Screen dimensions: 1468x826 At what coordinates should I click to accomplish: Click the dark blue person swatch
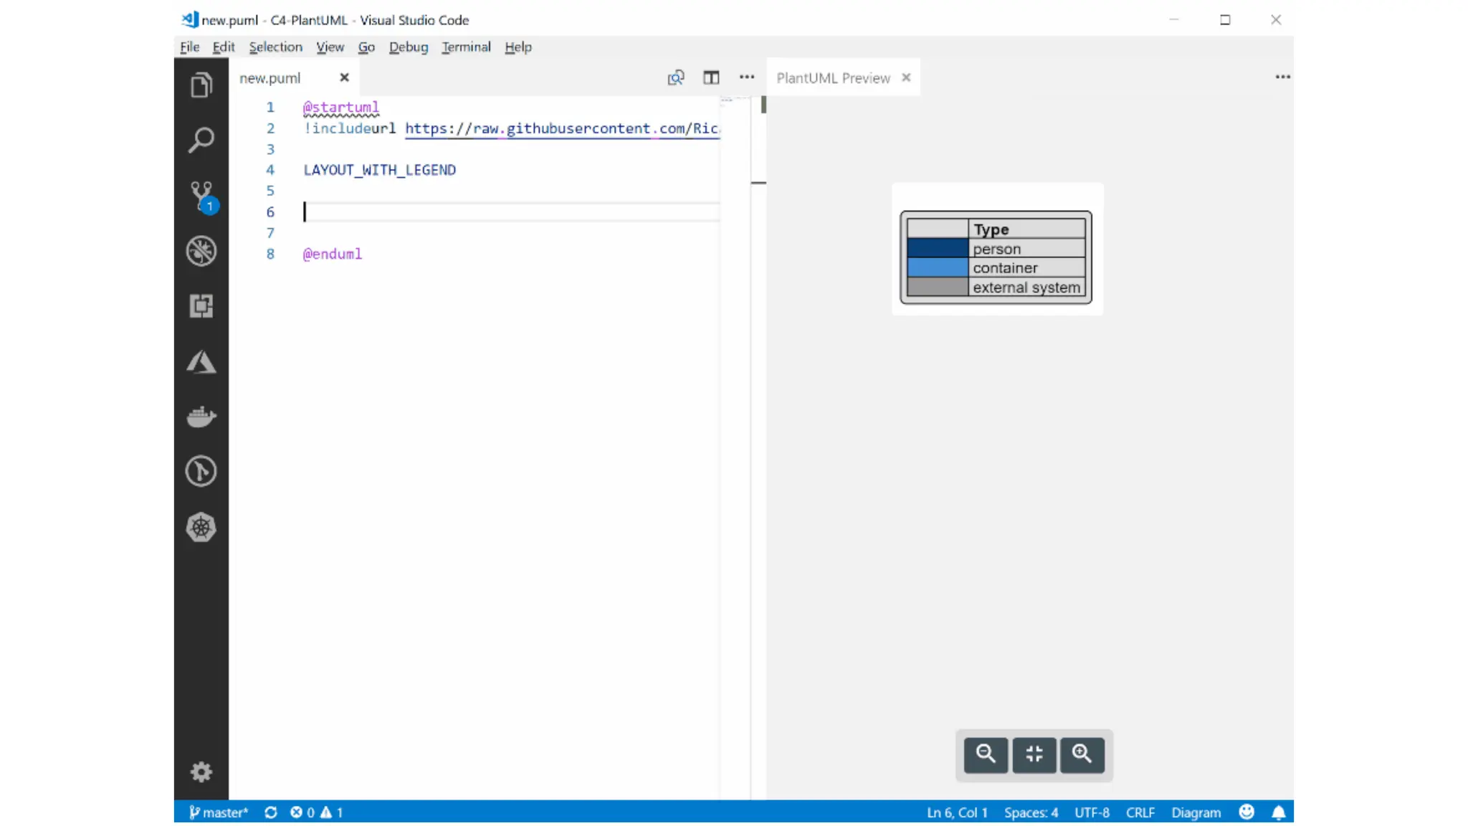938,249
